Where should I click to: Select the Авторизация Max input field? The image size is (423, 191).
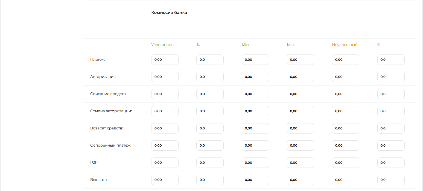point(300,77)
